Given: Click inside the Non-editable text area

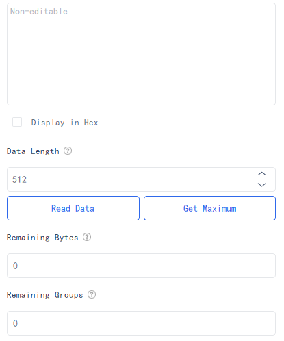Looking at the screenshot, I should (141, 54).
